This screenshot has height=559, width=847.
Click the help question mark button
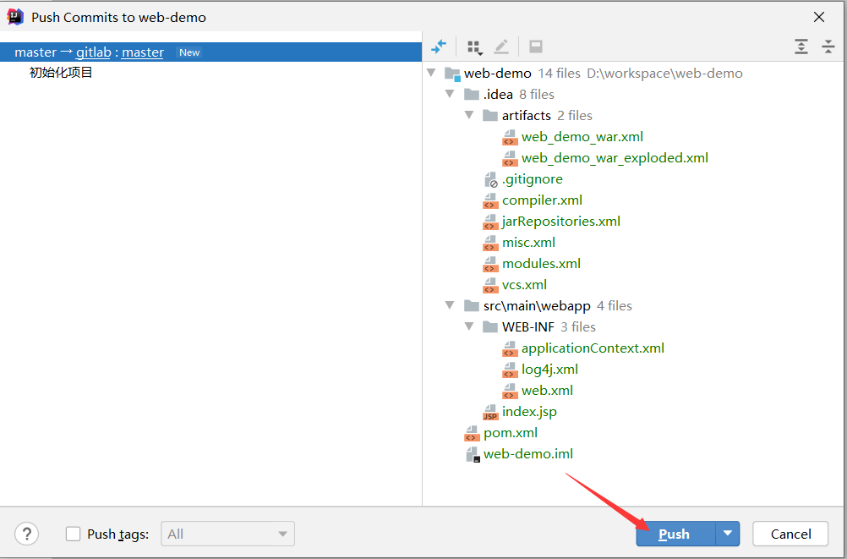coord(26,534)
